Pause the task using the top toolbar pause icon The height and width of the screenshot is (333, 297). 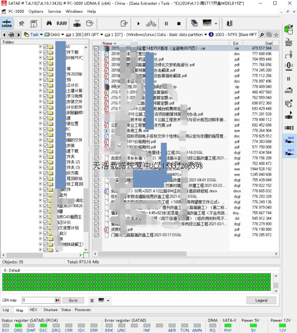pyautogui.click(x=166, y=24)
